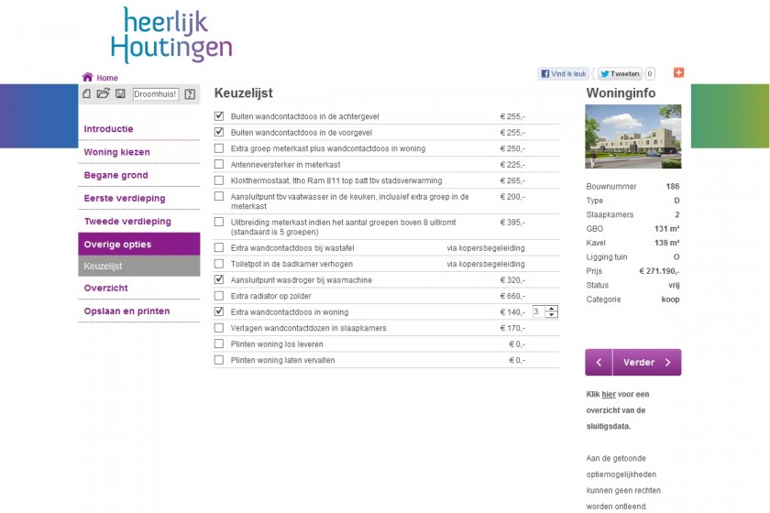This screenshot has height=513, width=770.
Task: Click the tweet count bubble showing 0
Action: pyautogui.click(x=650, y=73)
